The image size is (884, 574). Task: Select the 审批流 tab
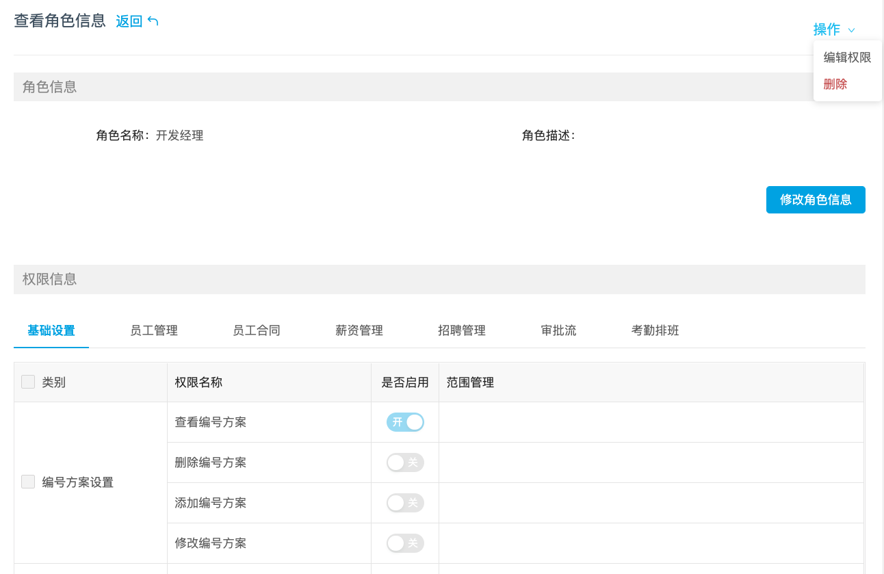(558, 330)
